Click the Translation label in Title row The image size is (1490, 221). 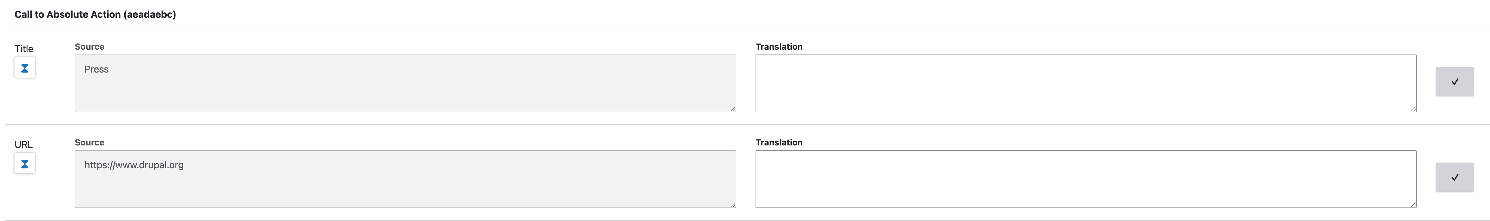(x=778, y=47)
